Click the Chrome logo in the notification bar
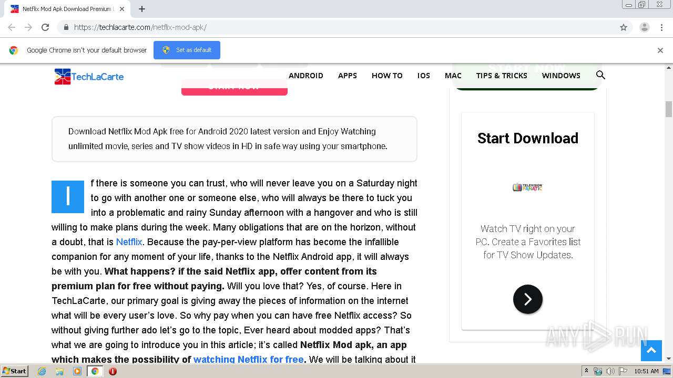This screenshot has height=378, width=673. click(x=14, y=50)
